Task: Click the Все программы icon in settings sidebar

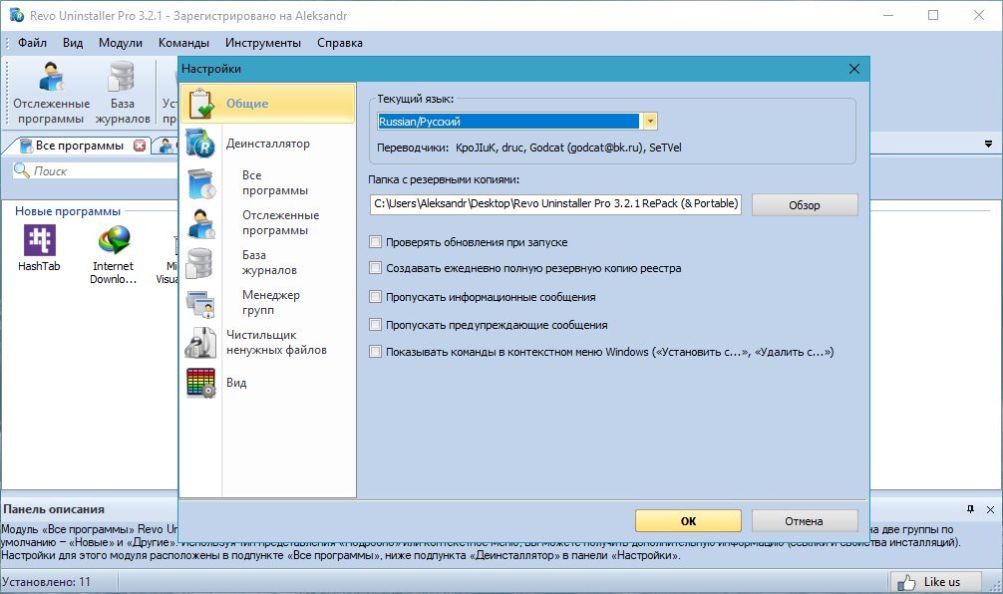Action: click(x=202, y=183)
